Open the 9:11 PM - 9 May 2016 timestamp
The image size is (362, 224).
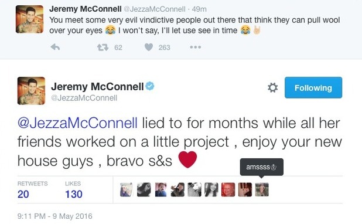click(x=55, y=216)
